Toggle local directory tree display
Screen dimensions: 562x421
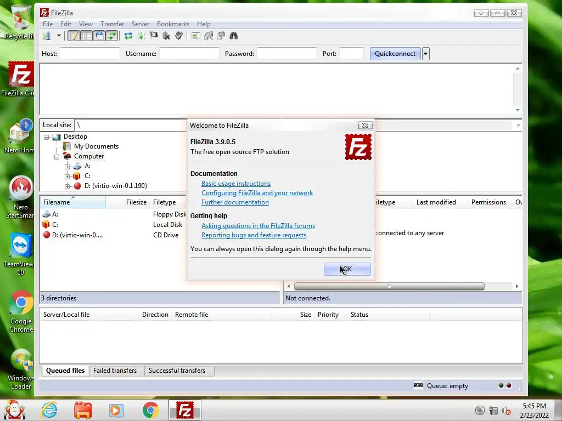coord(86,36)
